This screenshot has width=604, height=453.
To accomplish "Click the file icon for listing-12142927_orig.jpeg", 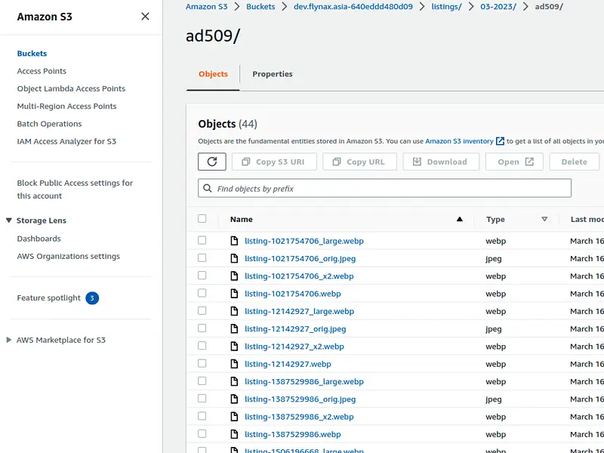I will pyautogui.click(x=234, y=329).
